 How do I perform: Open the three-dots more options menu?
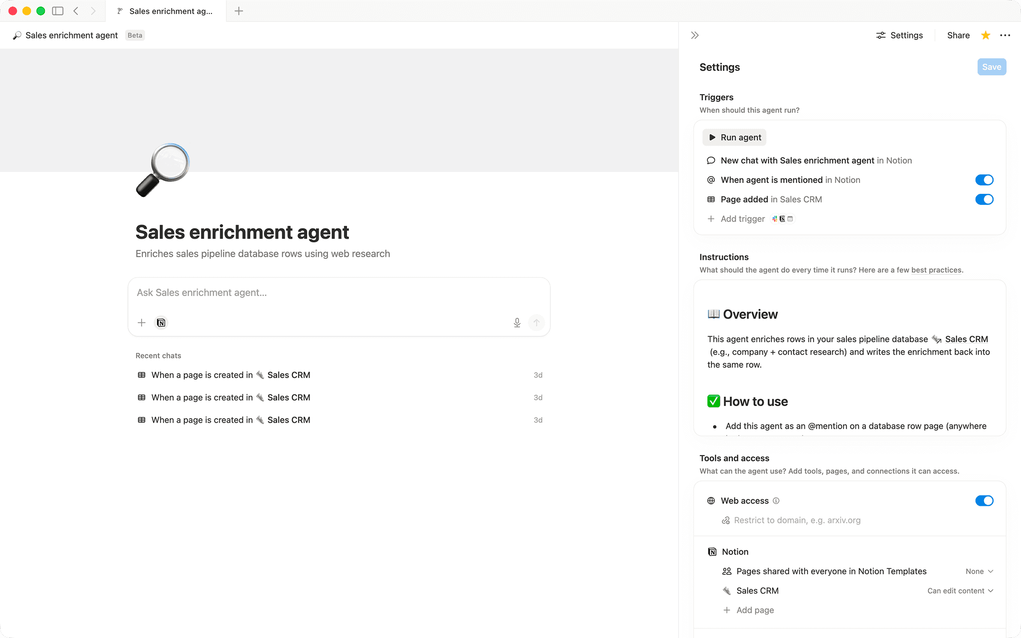click(x=1005, y=35)
